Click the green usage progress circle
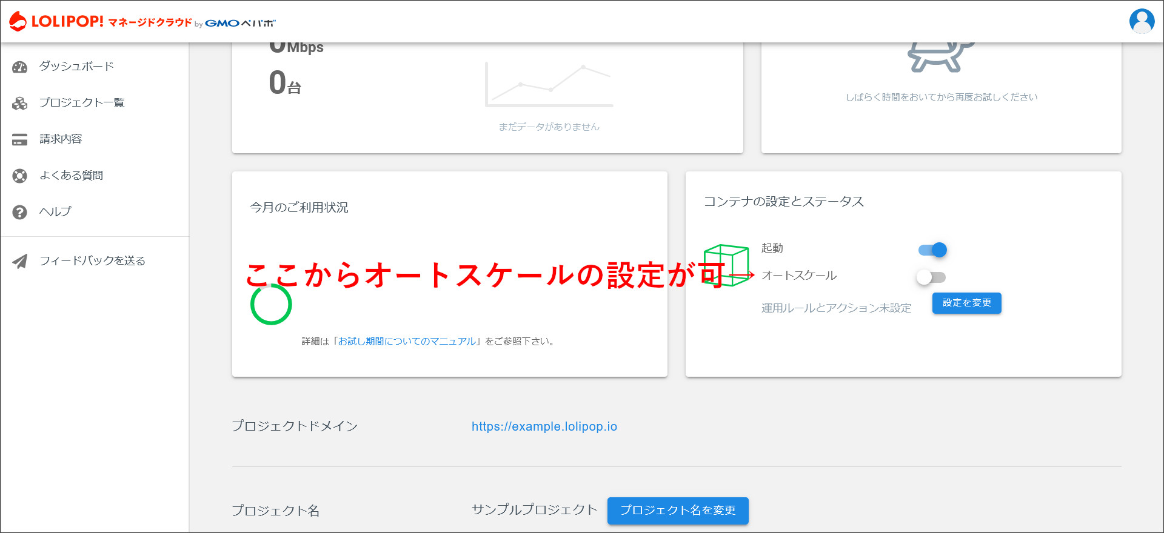The width and height of the screenshot is (1164, 533). pos(271,304)
